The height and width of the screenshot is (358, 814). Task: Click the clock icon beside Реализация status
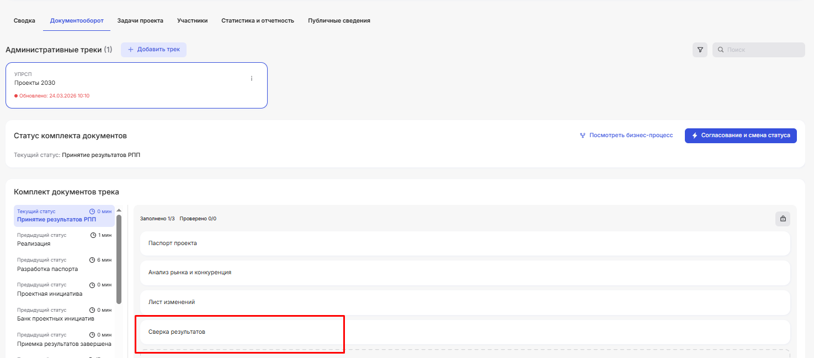click(93, 235)
